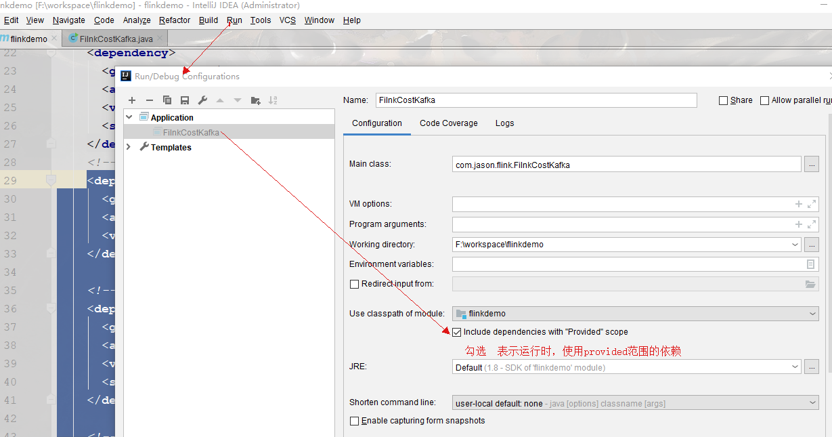The width and height of the screenshot is (832, 437).
Task: Enable the Share checkbox
Action: pyautogui.click(x=723, y=100)
